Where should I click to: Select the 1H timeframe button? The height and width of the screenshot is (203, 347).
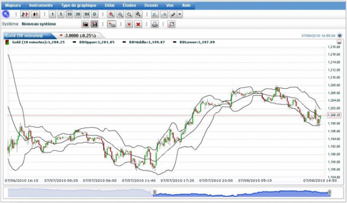pos(86,14)
